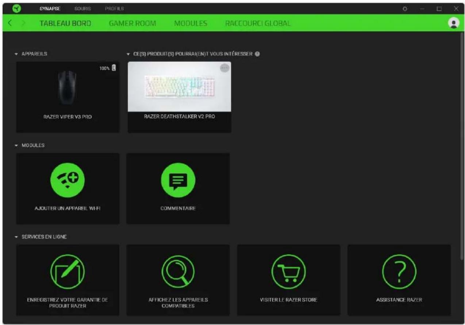Switch to the Synapse tab
Screen dimensions: 465x325
[x=50, y=8]
